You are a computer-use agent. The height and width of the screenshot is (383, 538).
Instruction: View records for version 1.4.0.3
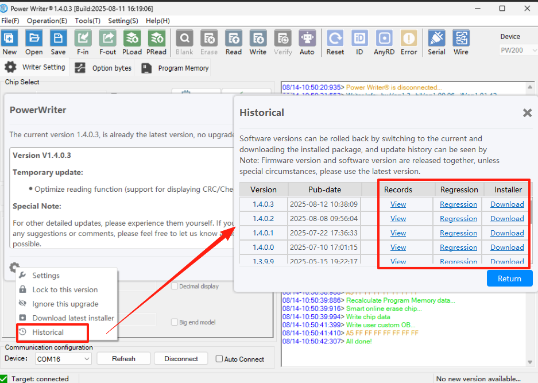(398, 204)
